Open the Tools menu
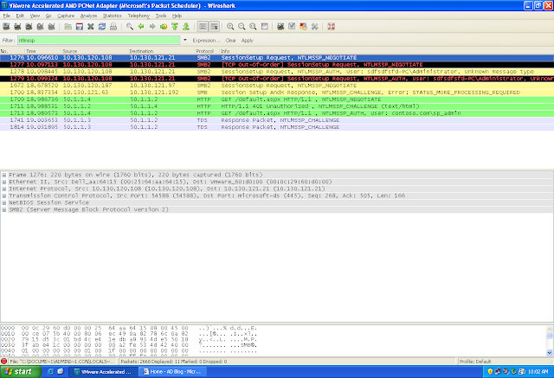 pyautogui.click(x=161, y=16)
